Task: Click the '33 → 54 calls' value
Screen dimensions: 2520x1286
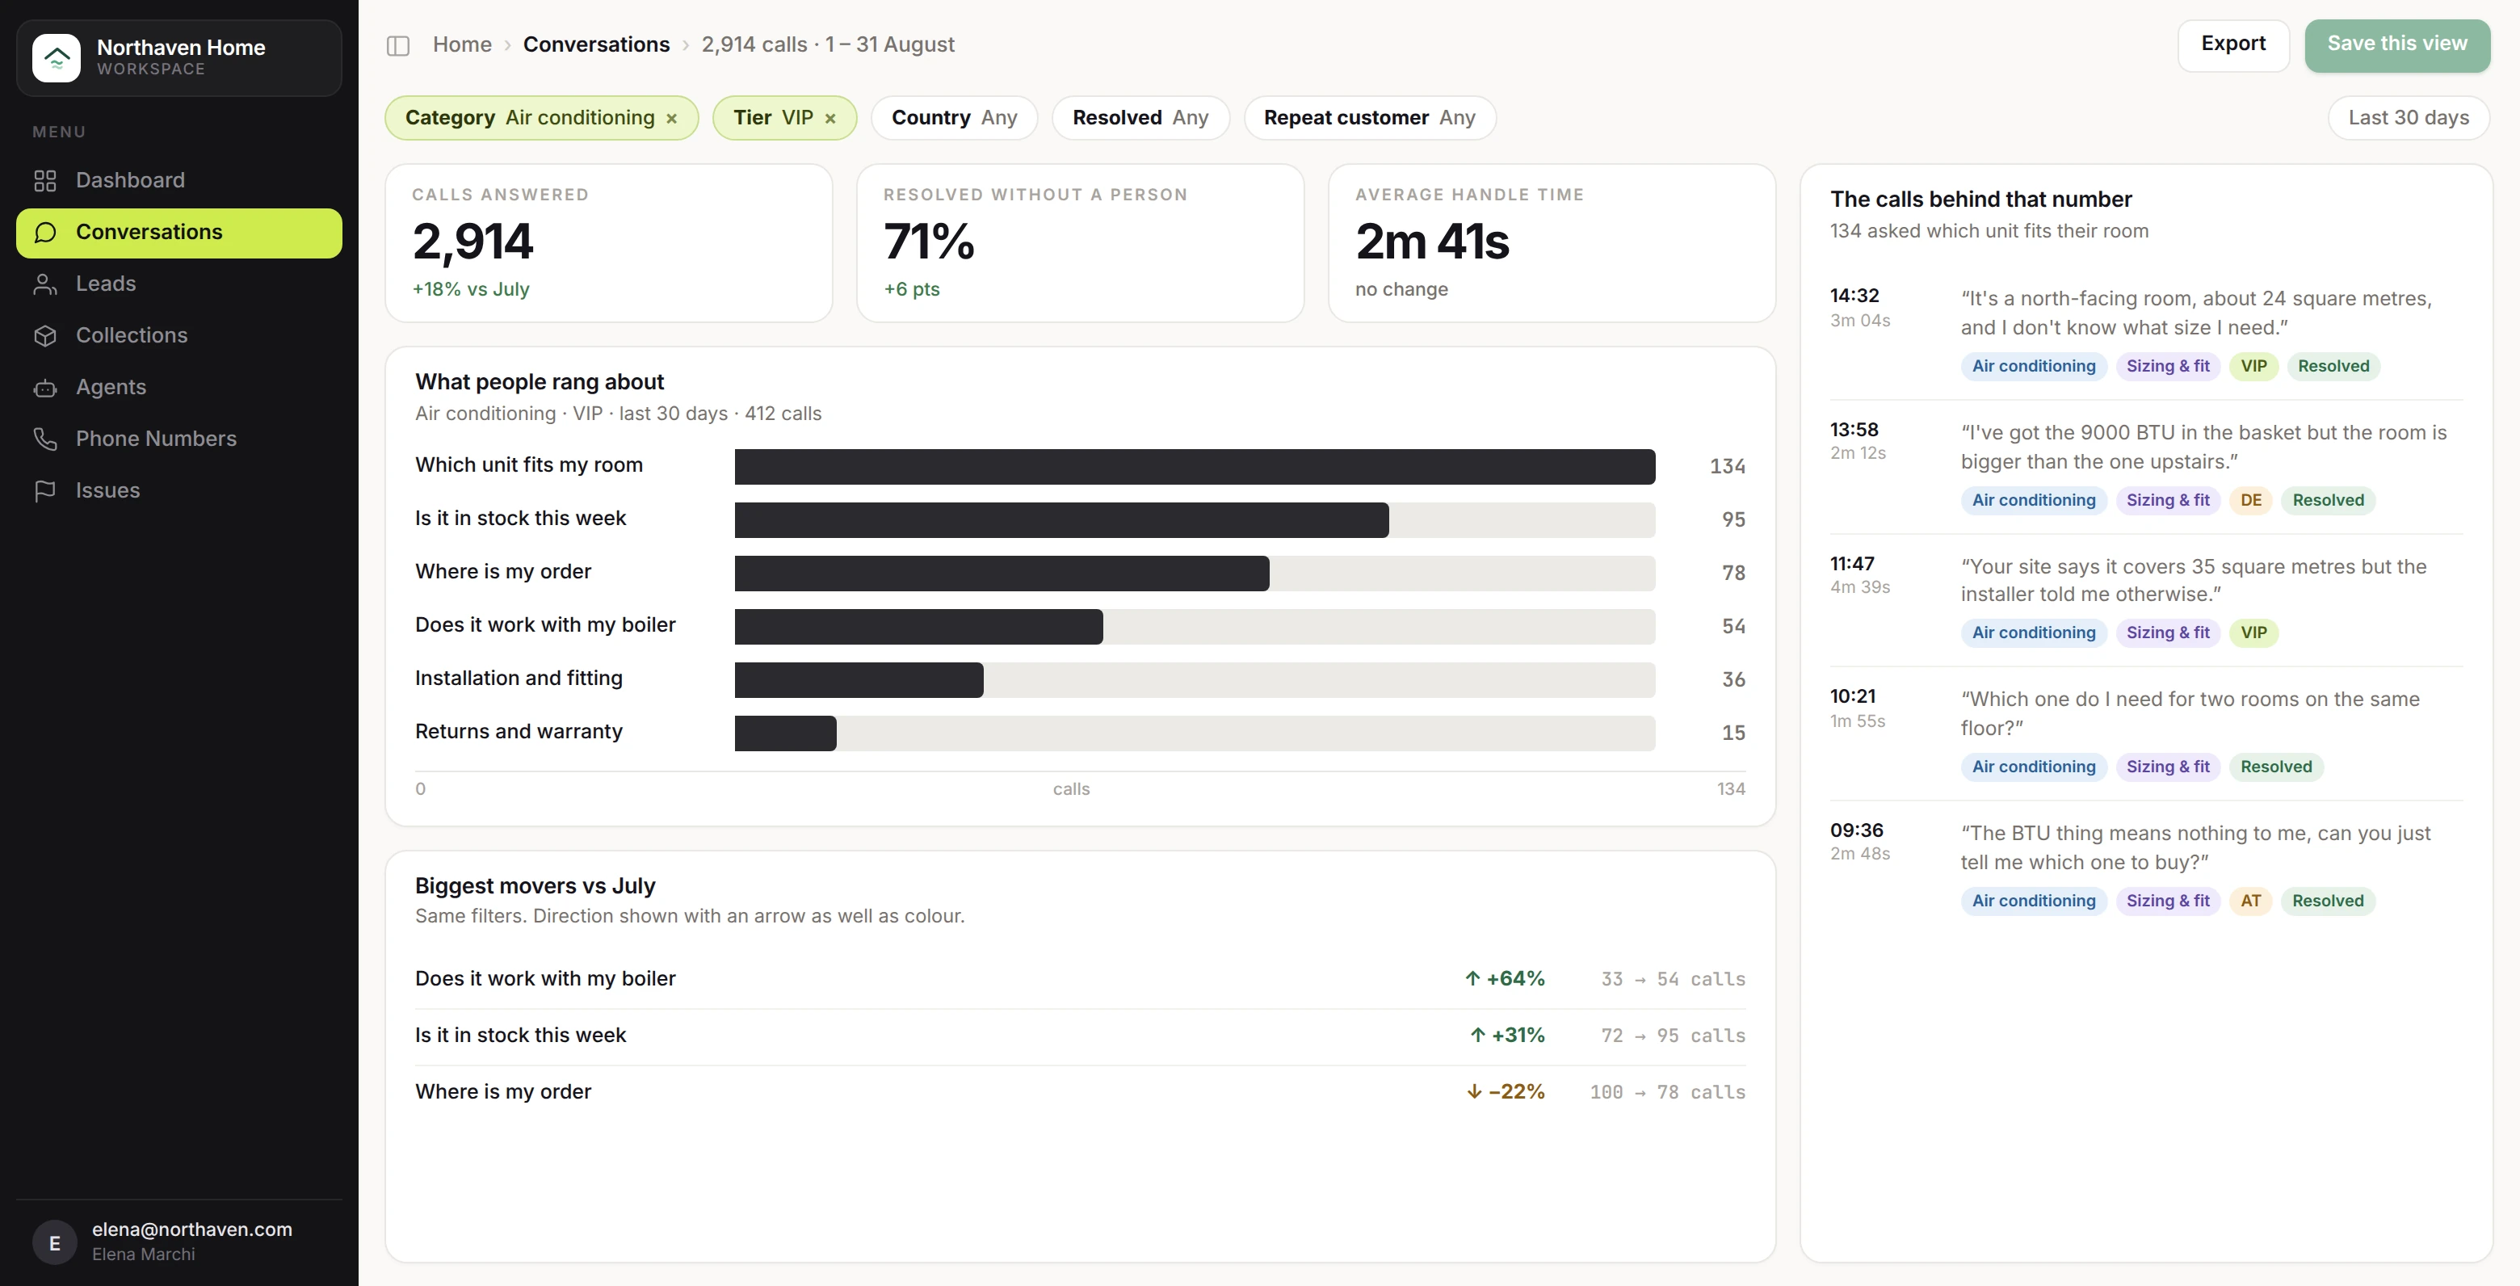Action: (x=1673, y=980)
